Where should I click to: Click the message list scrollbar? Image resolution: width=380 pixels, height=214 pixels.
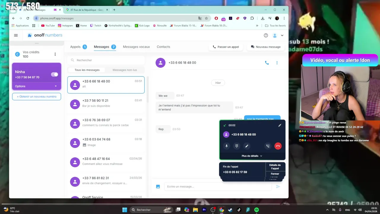[x=148, y=90]
